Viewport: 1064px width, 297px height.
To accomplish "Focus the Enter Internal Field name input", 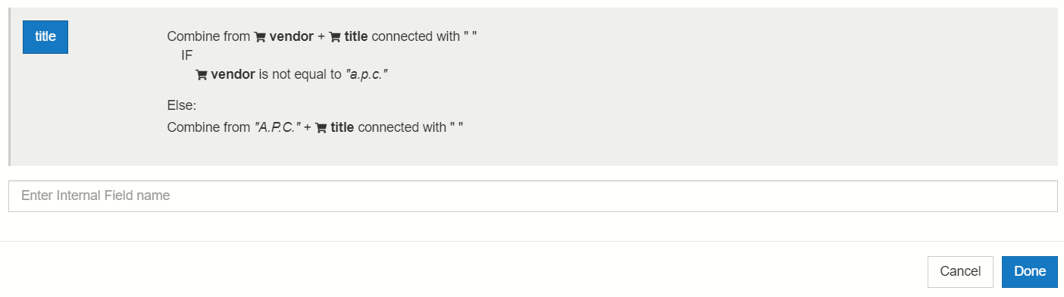I will point(533,196).
